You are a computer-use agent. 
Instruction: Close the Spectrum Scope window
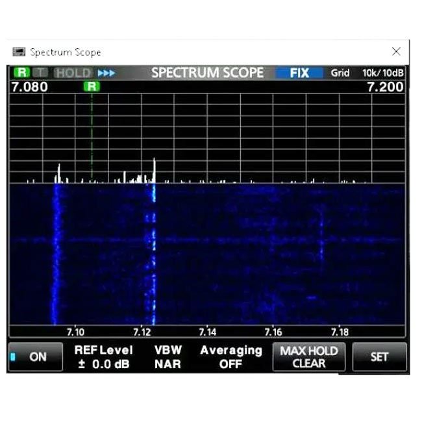[x=396, y=52]
